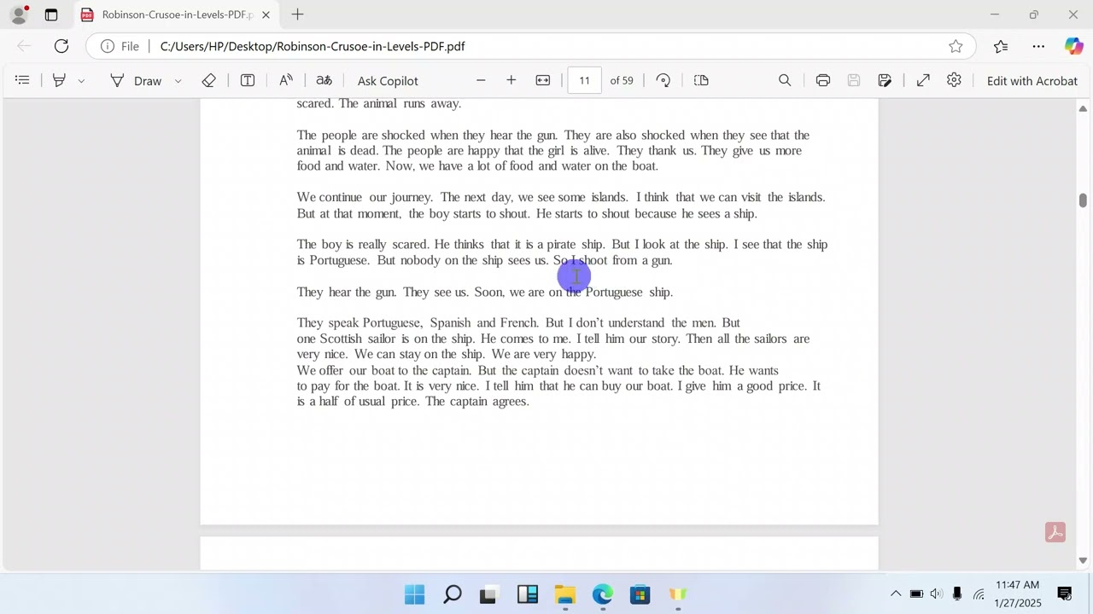Switch to Microsoft Edge in the taskbar
Image resolution: width=1093 pixels, height=614 pixels.
[x=603, y=594]
